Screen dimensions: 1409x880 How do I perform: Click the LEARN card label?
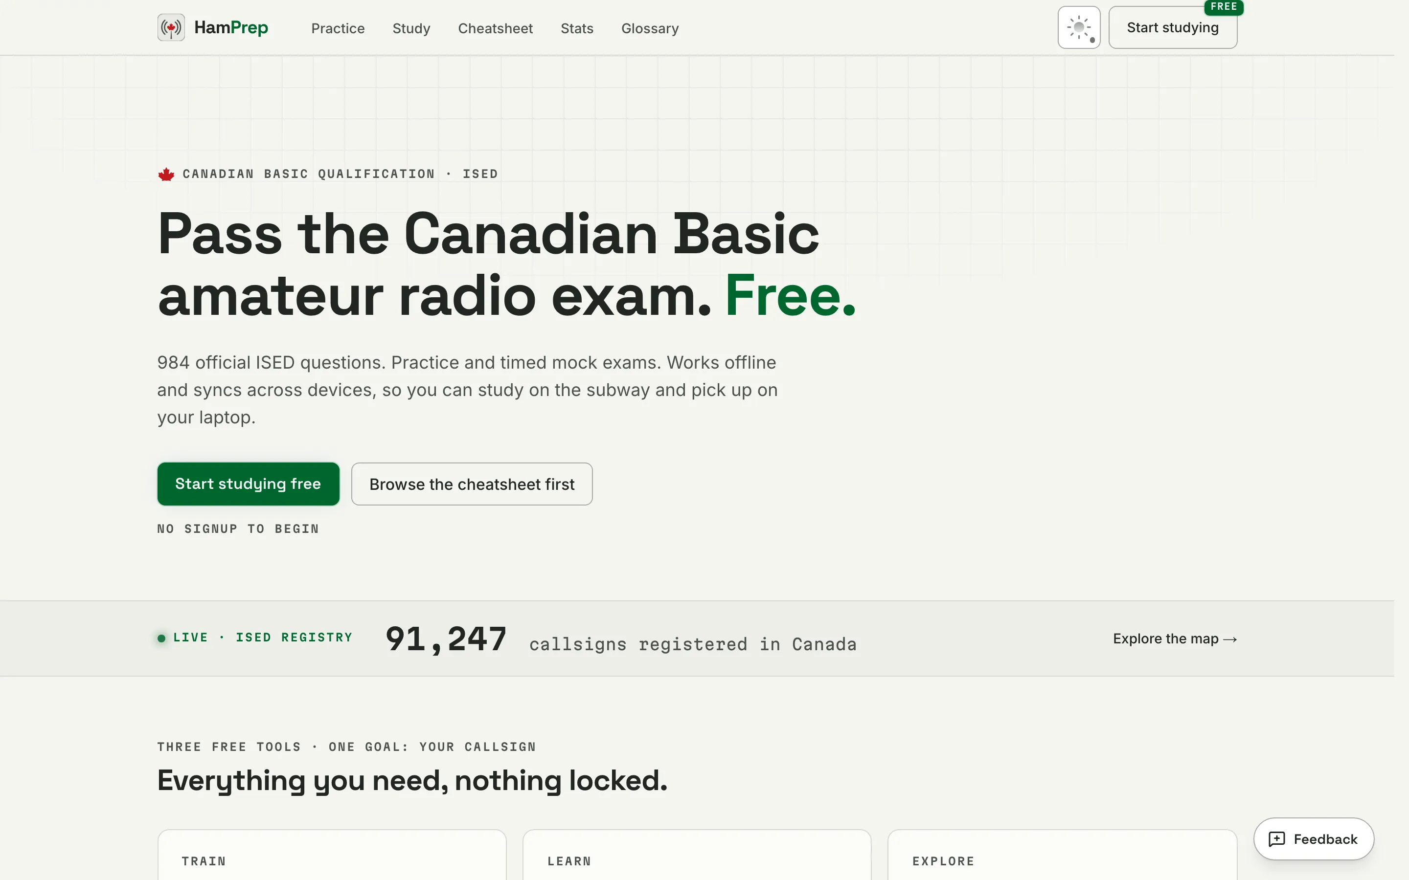[569, 861]
